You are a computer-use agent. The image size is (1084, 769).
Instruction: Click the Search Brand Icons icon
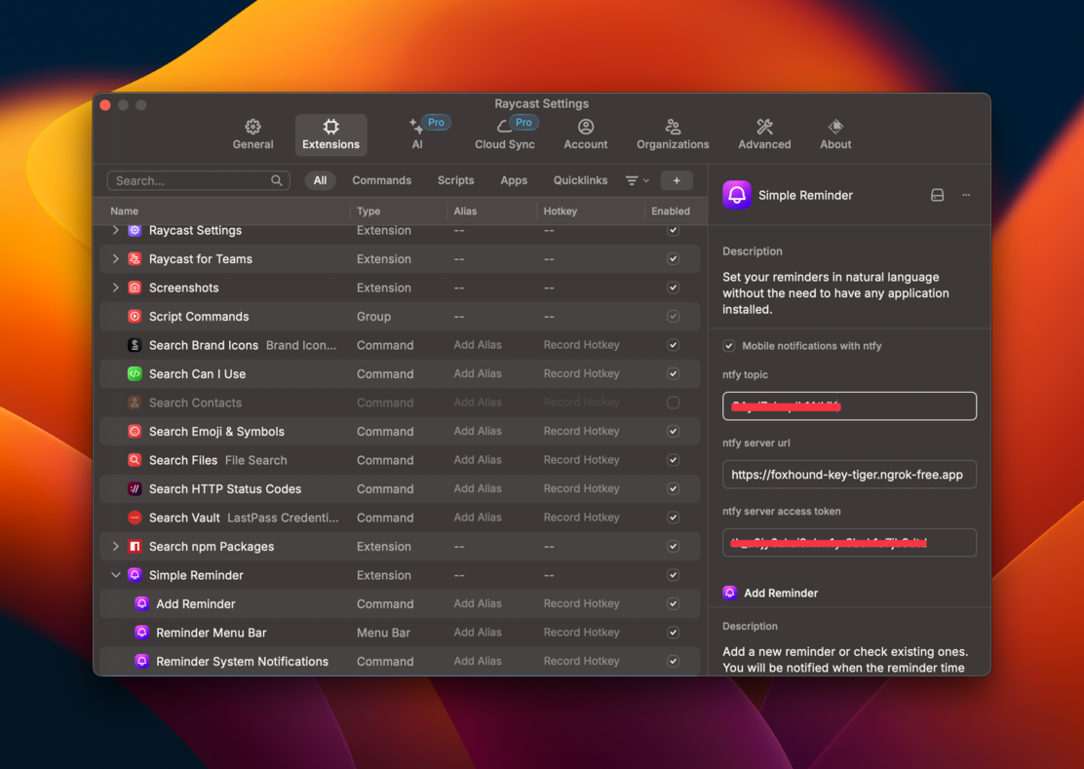pos(135,345)
